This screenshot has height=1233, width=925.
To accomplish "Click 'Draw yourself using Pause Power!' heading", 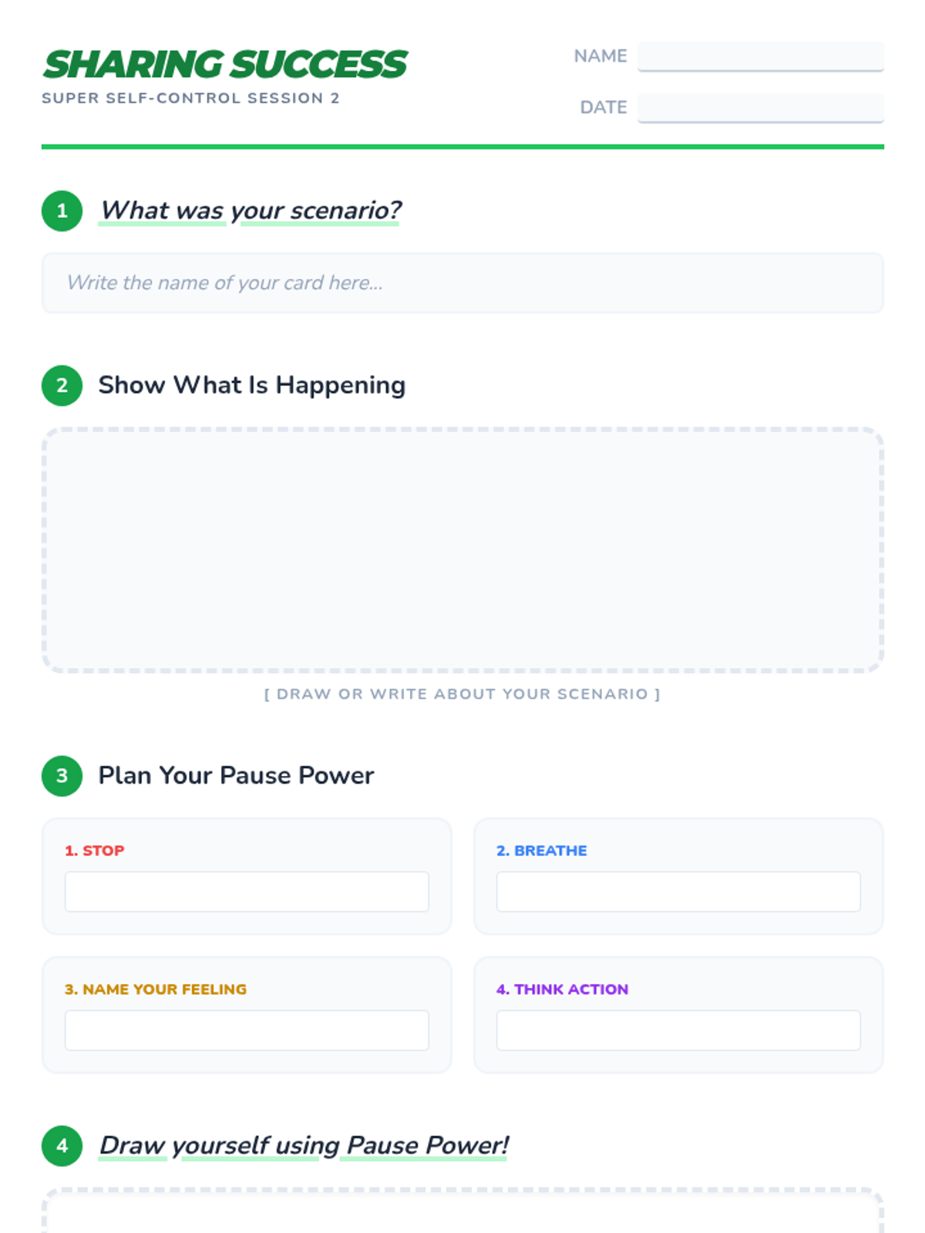I will (304, 1145).
